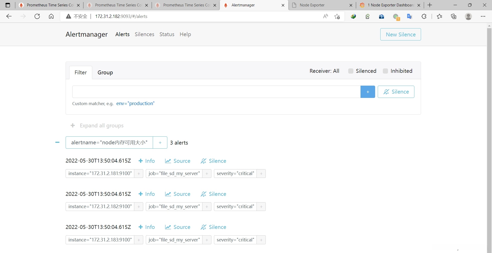492x253 pixels.
Task: Click the translate extension icon
Action: (409, 16)
